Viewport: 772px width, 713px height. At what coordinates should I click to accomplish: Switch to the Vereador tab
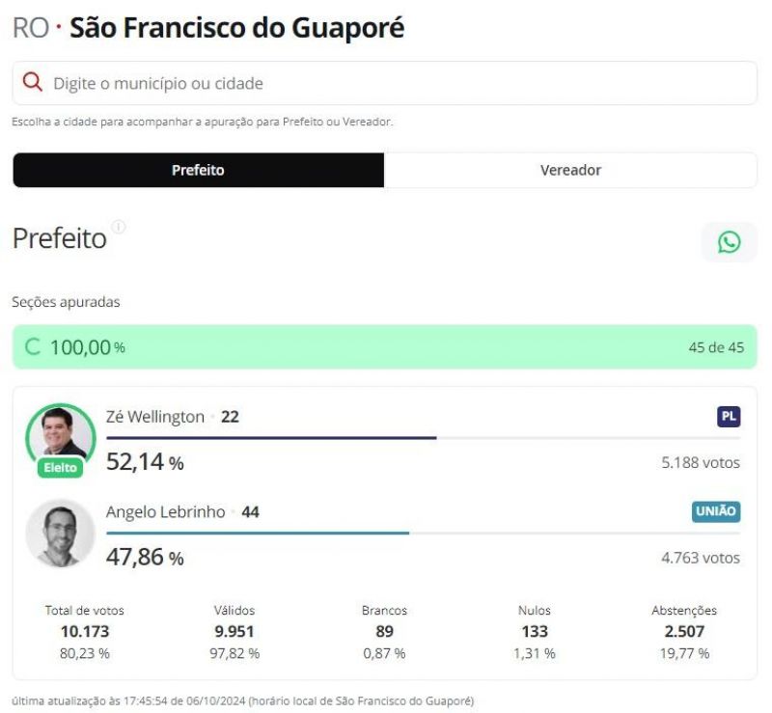tap(570, 169)
